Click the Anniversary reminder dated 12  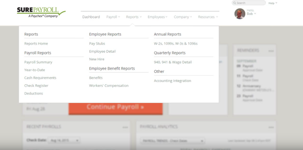(x=255, y=88)
